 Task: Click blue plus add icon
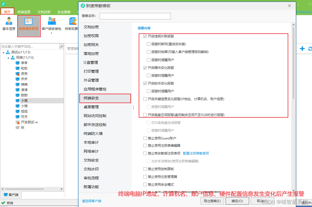(x=302, y=49)
